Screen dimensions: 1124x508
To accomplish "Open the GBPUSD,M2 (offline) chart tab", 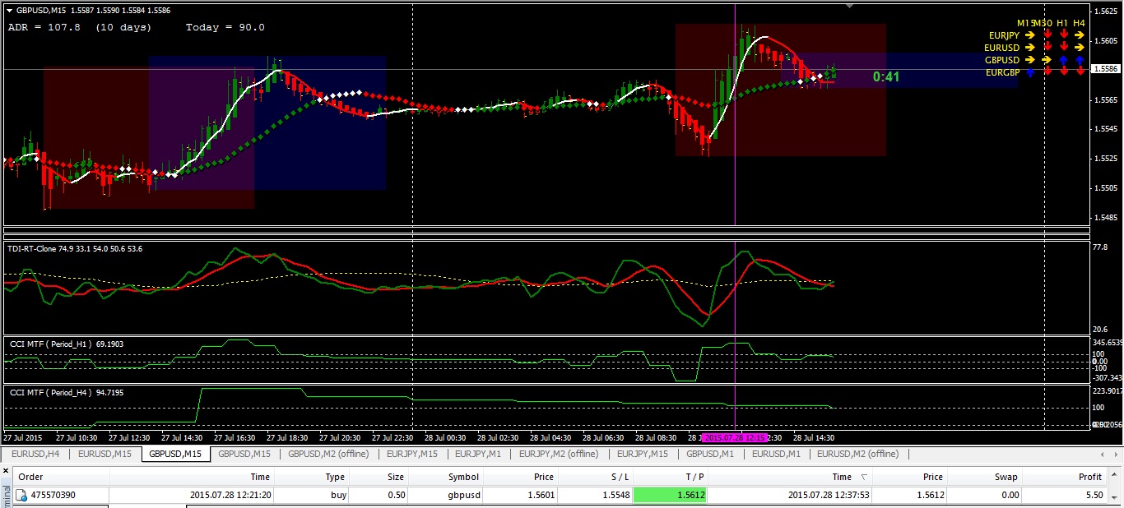I will [329, 454].
